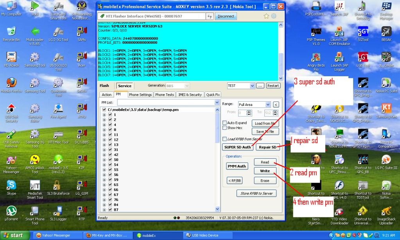Screen dimensions: 400x240
Task: Launch Mozilla Firefox from desktop
Action: click(11, 85)
